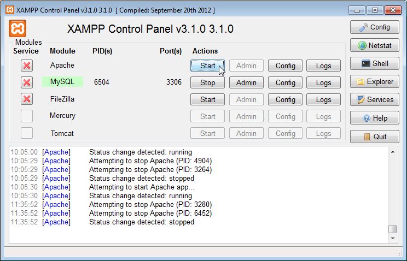Open FileZilla Config menu
407x261 pixels.
click(x=285, y=99)
